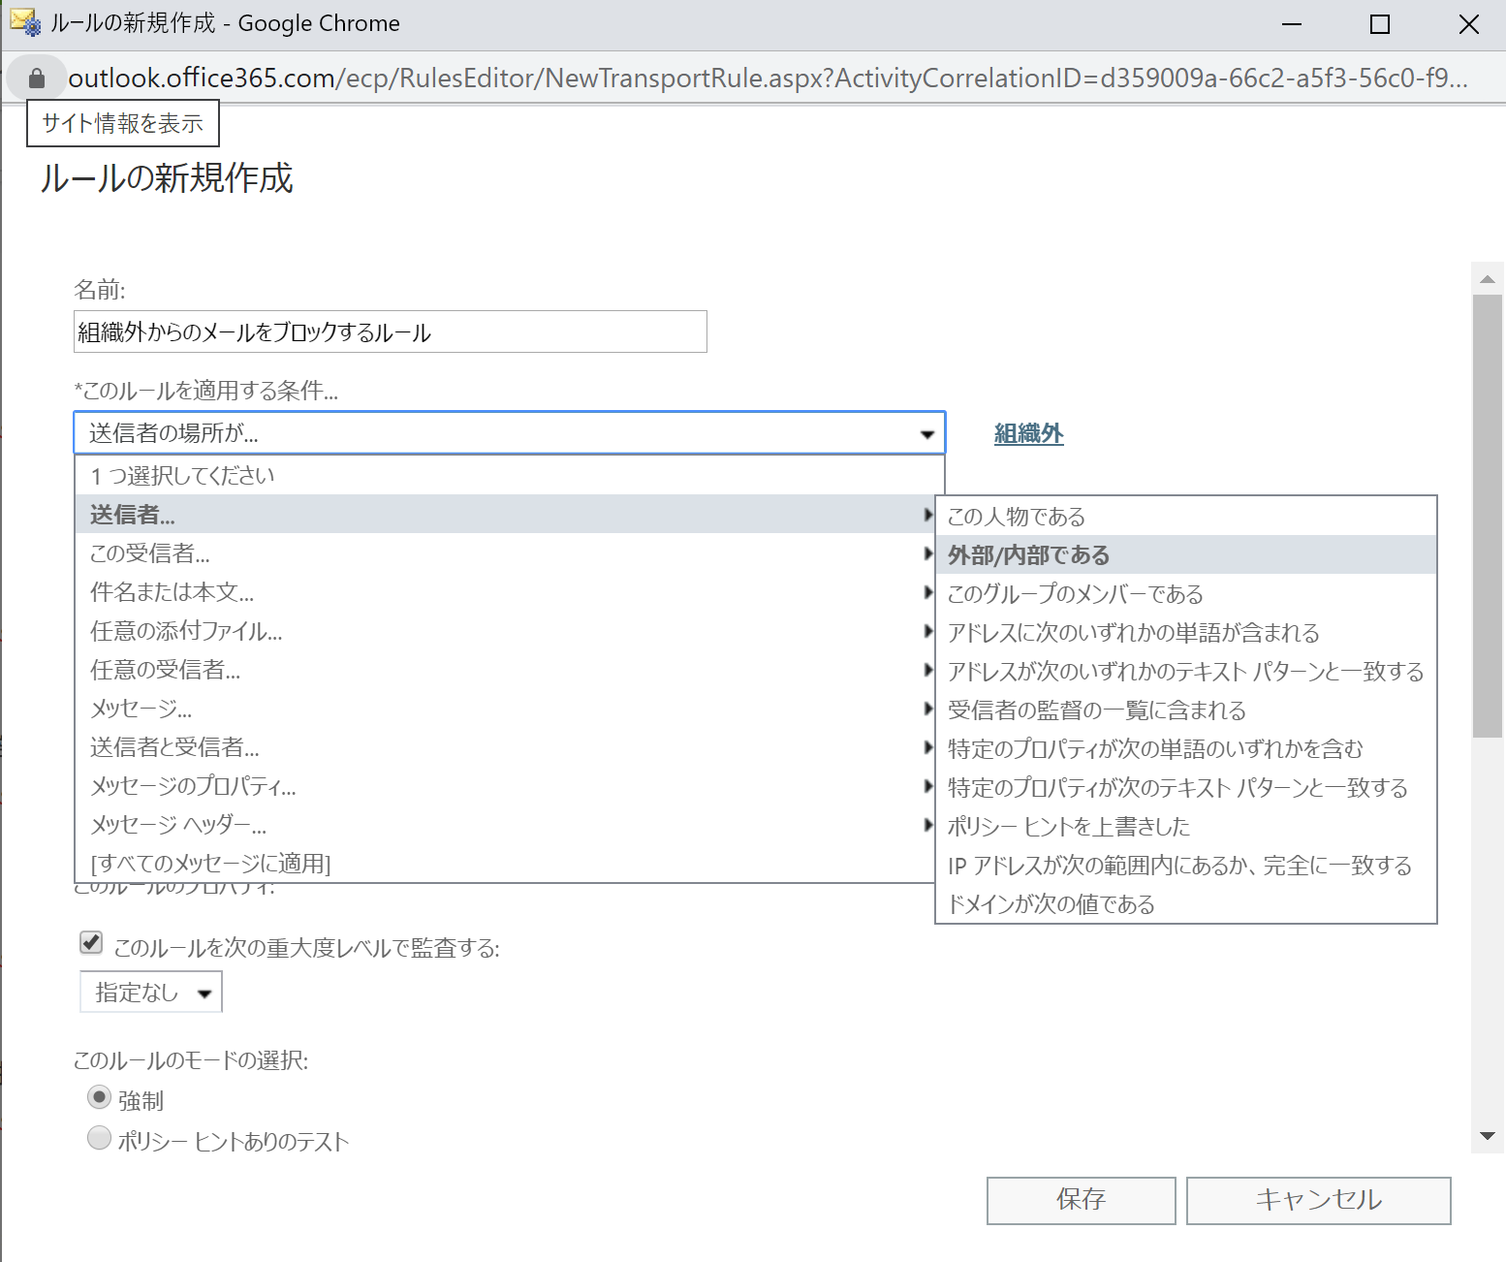Viewport: 1506px width, 1262px height.
Task: Expand submenu arrow for 送信者と受信者
Action: (928, 746)
